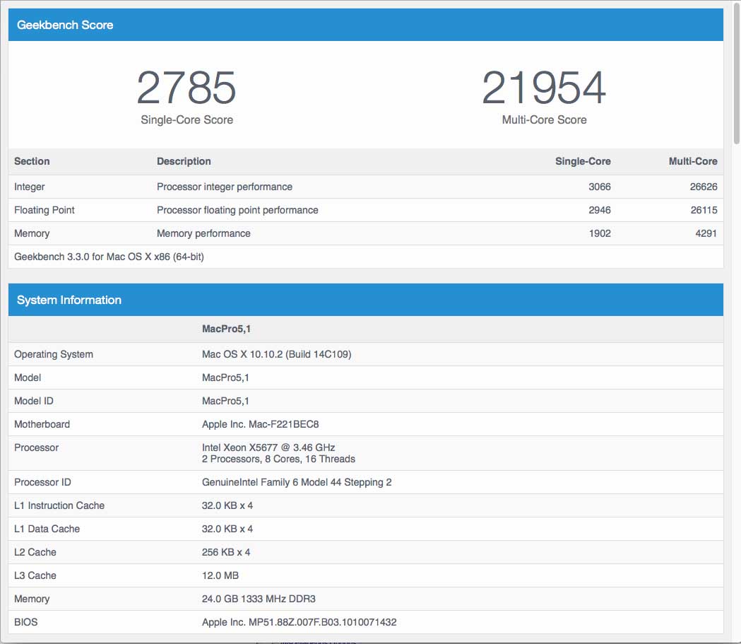Select Floating Point multi-core value 26115

click(x=704, y=210)
